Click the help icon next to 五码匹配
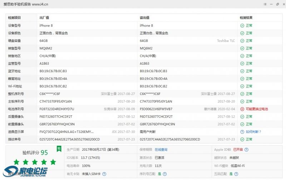 coord(236,174)
